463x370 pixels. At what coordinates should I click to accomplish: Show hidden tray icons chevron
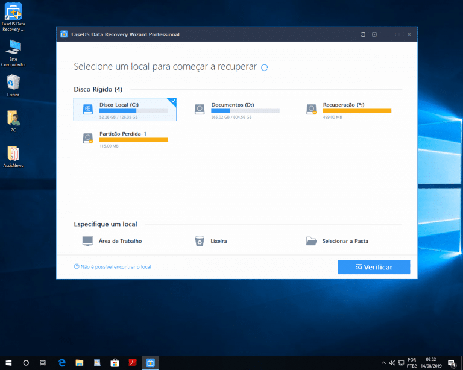click(x=383, y=363)
